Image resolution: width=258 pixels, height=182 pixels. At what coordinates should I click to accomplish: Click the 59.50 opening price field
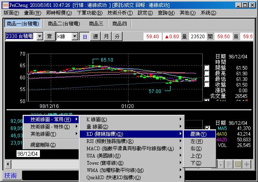point(223,36)
